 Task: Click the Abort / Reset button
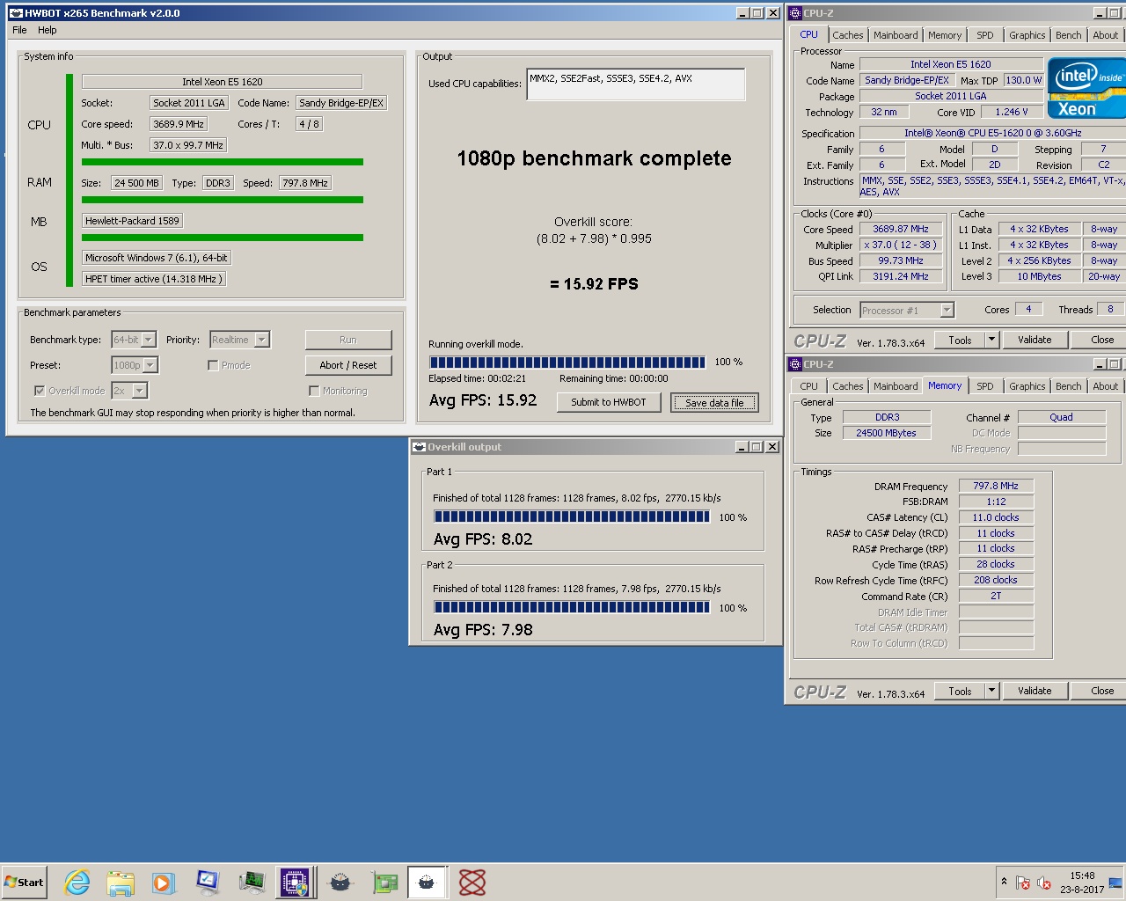pyautogui.click(x=348, y=365)
